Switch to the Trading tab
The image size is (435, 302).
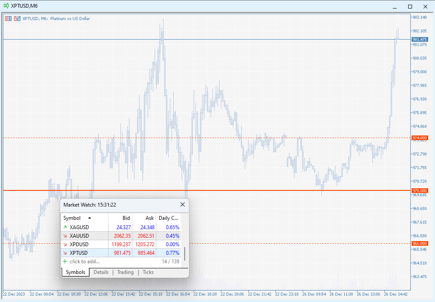coord(125,272)
